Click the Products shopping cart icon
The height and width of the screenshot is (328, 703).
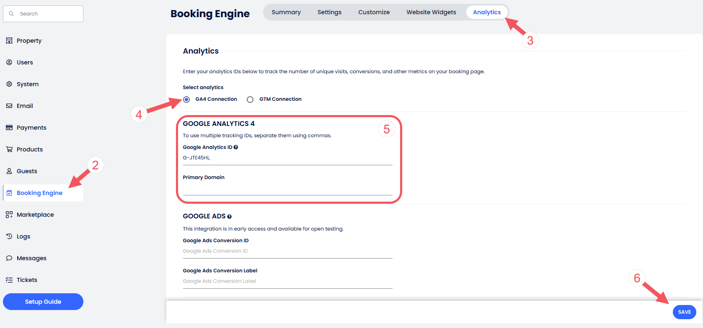click(9, 149)
